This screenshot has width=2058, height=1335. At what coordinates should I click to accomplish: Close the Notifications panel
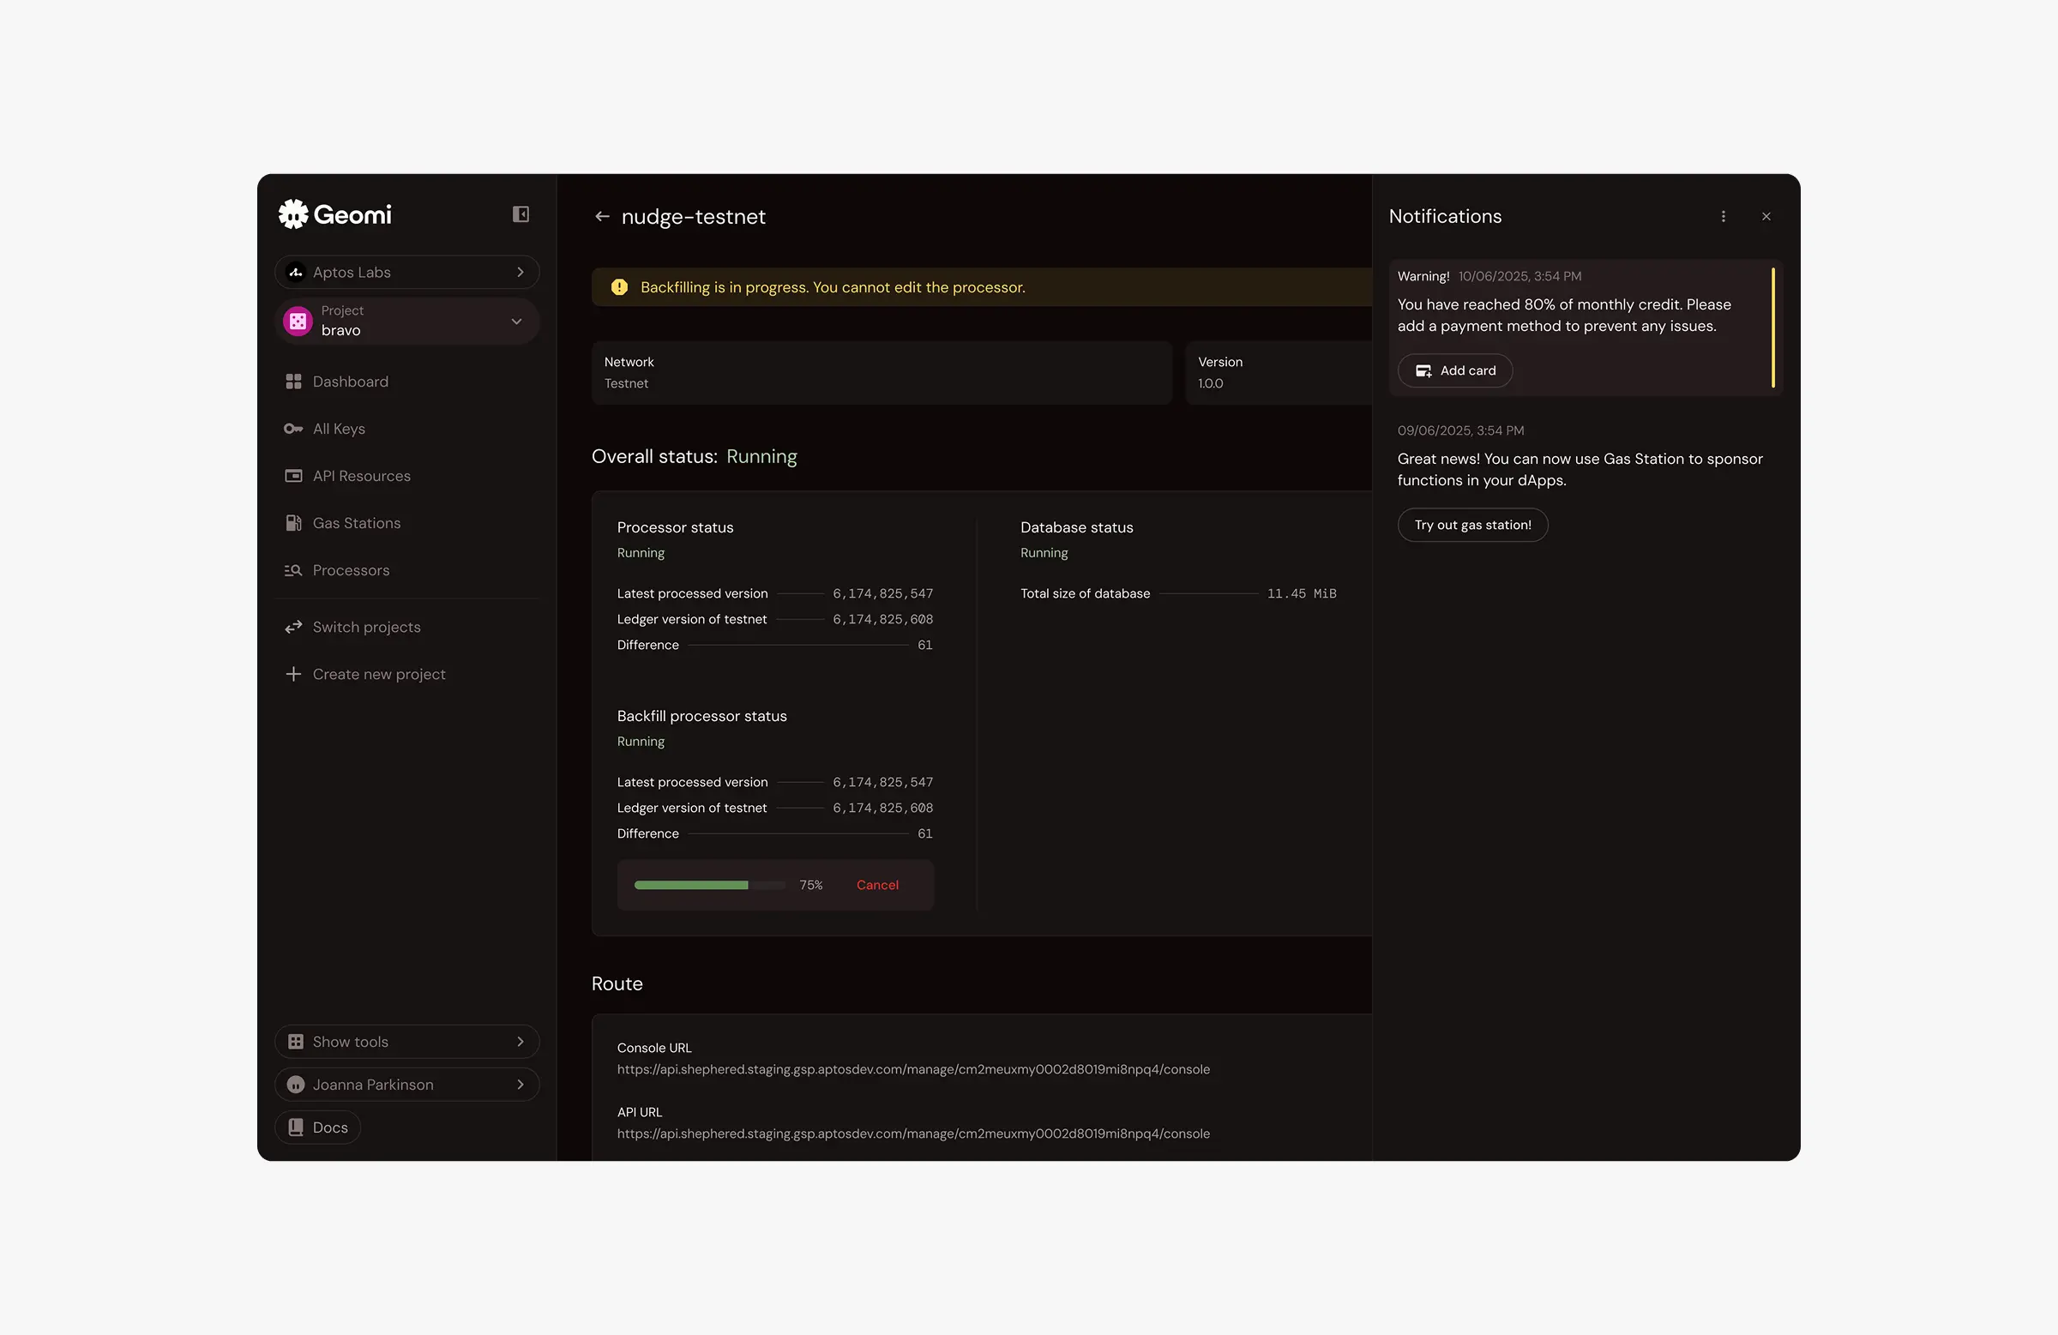point(1766,216)
